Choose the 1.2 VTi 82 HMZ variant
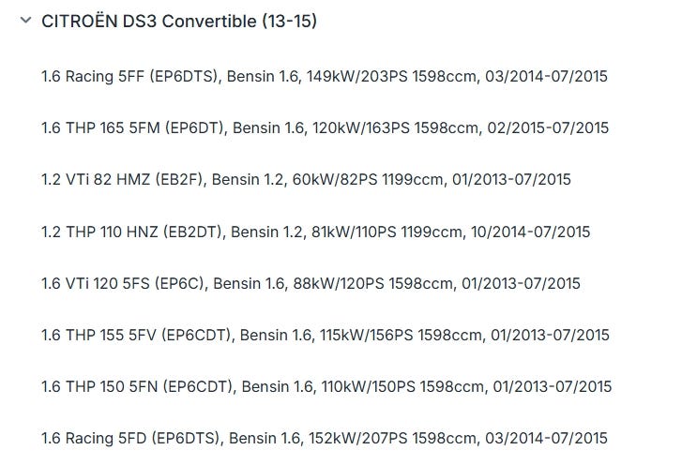Viewport: 697px width, 465px height. pyautogui.click(x=306, y=179)
